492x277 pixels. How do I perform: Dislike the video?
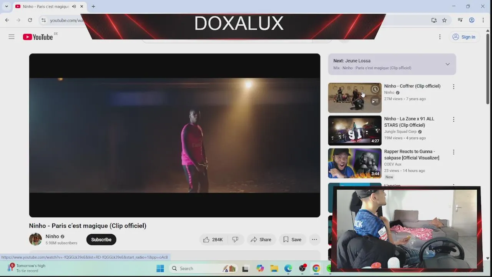pos(235,240)
